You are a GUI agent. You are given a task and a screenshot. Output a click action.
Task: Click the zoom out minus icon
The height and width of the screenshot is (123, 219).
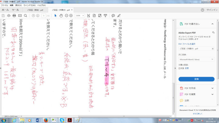[66, 15]
